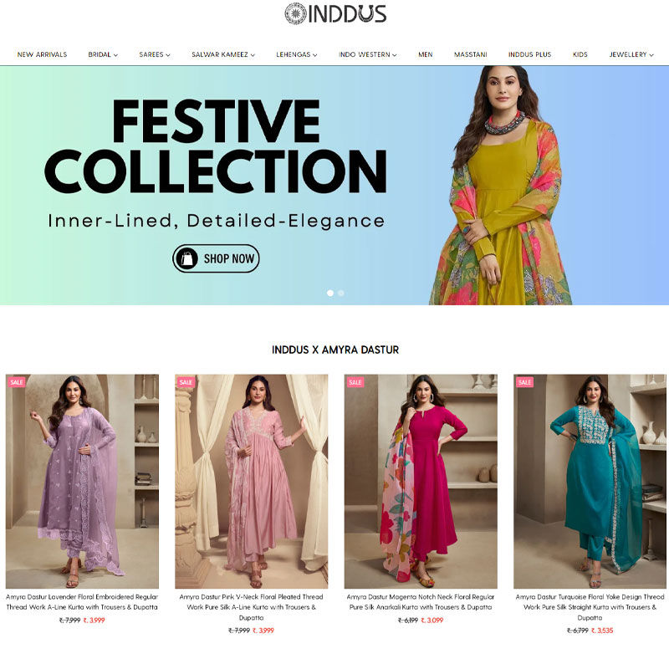Open the Salwar Kameez dropdown

point(223,54)
